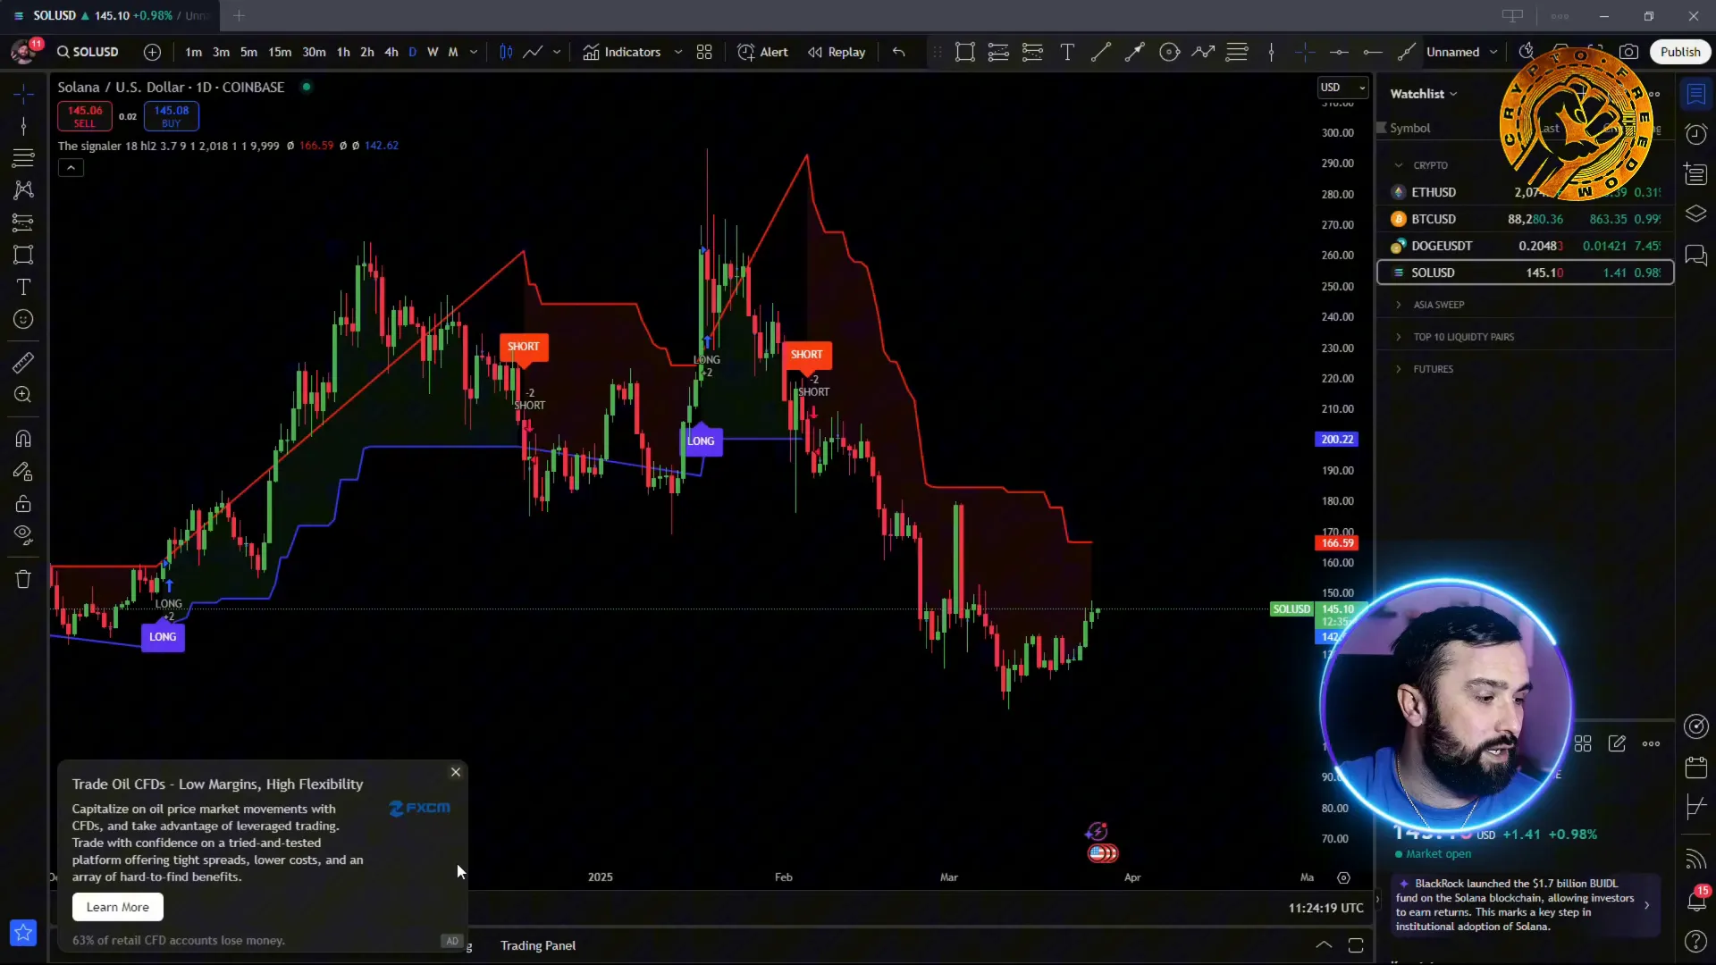The width and height of the screenshot is (1716, 965).
Task: Collapse the CRYPTO watchlist section
Action: pos(1399,165)
